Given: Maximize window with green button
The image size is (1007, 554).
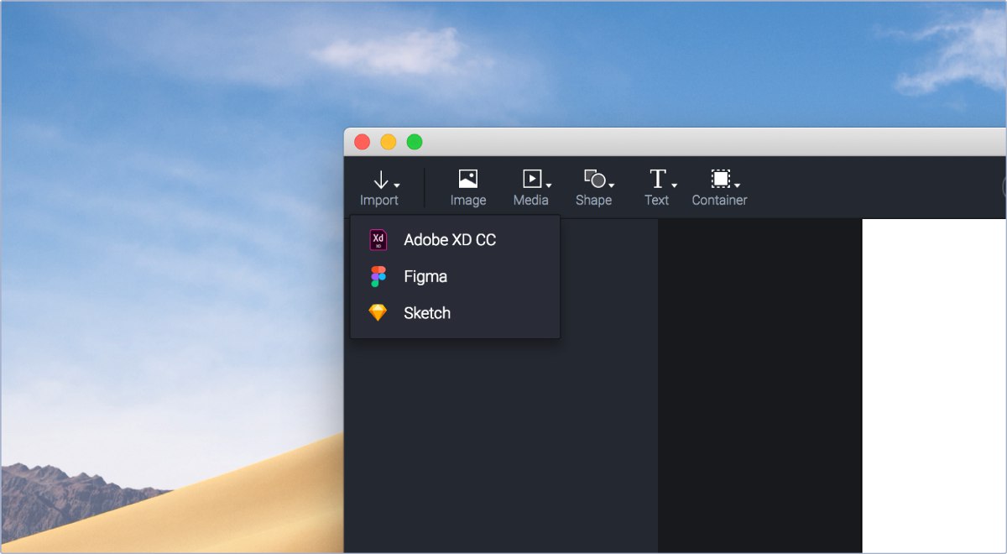Looking at the screenshot, I should pyautogui.click(x=415, y=142).
